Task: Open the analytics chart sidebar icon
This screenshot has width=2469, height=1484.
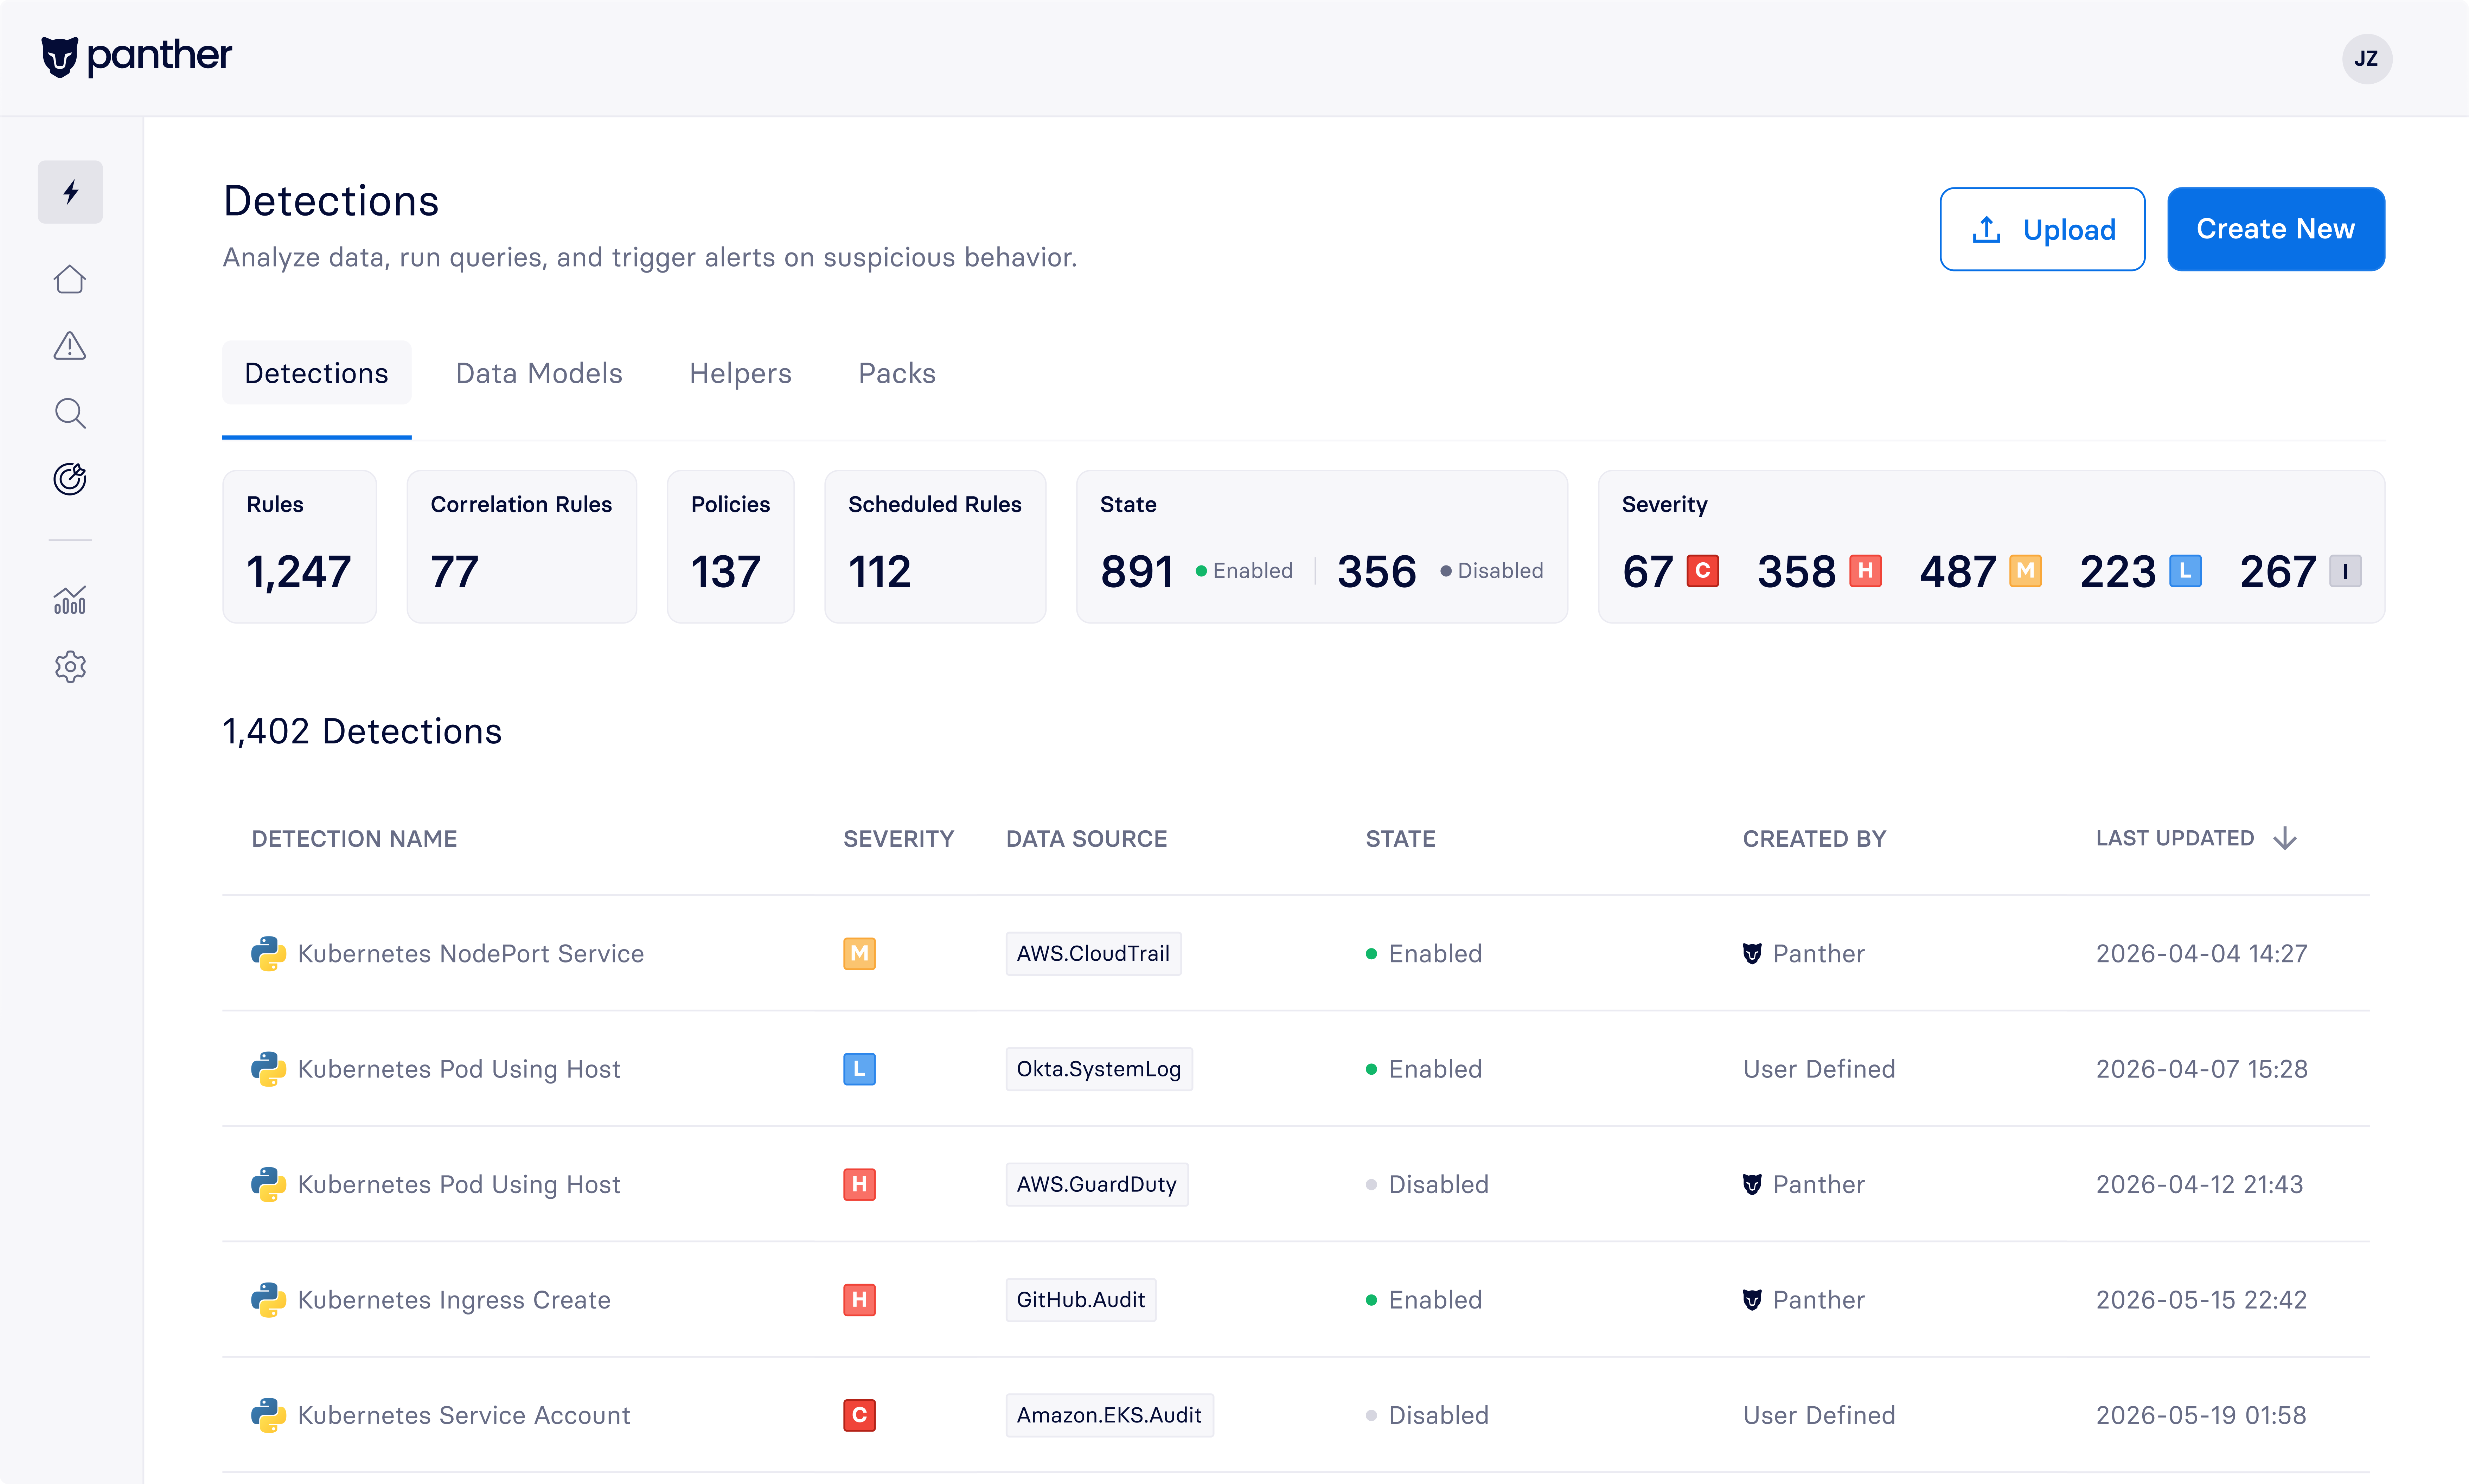Action: tap(70, 600)
